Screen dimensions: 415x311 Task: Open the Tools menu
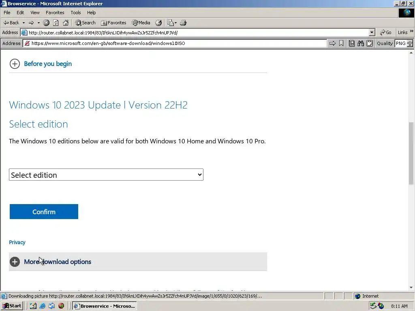click(x=75, y=13)
